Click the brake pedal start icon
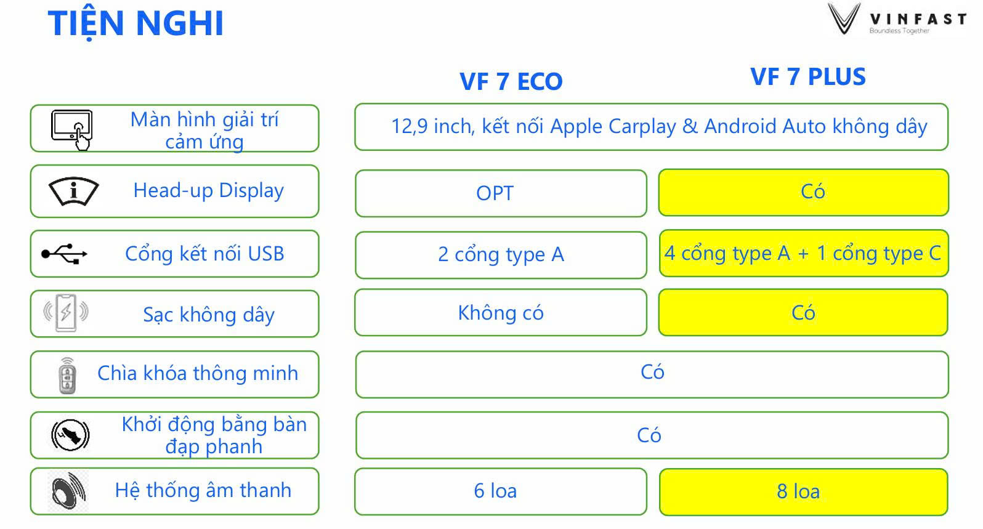The height and width of the screenshot is (529, 983). (70, 435)
